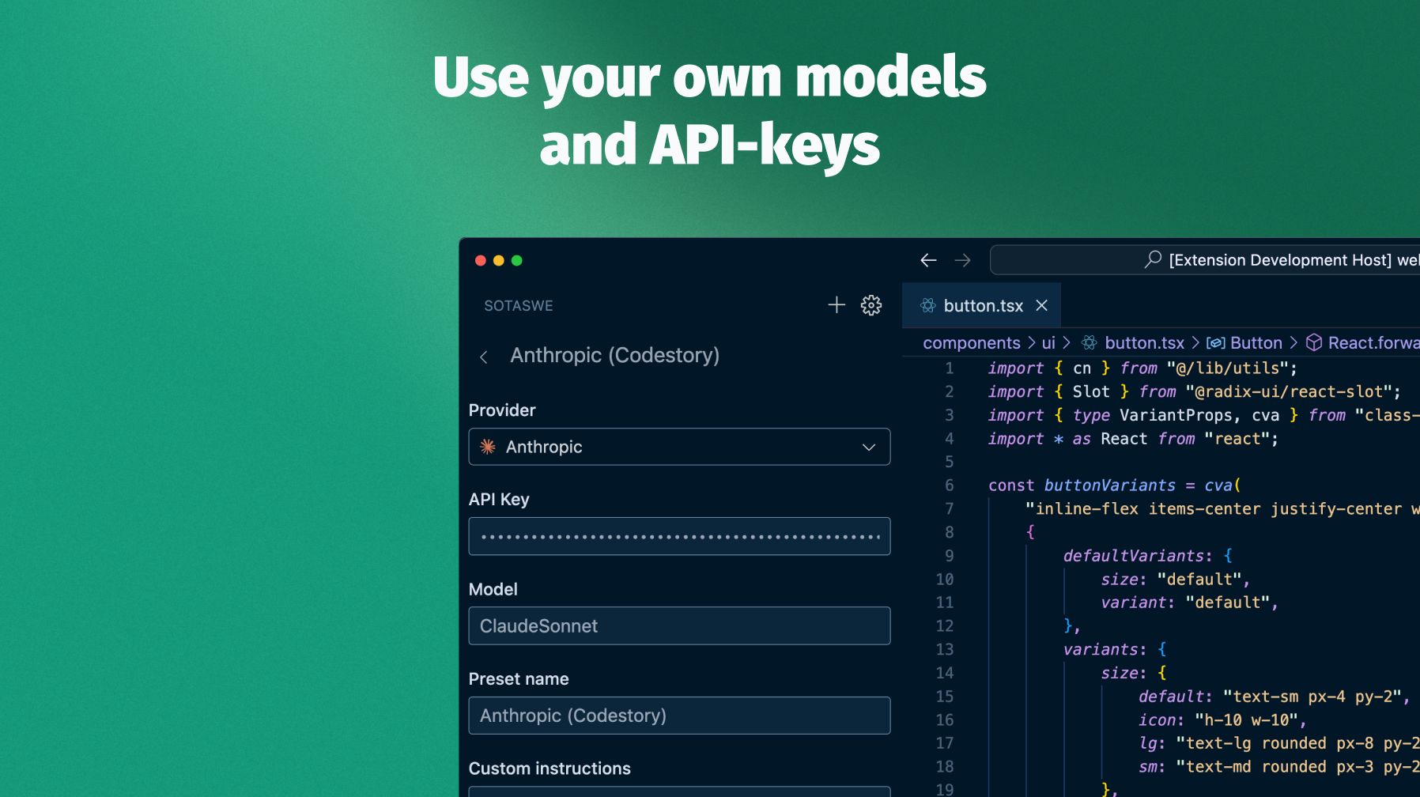The height and width of the screenshot is (797, 1420).
Task: Open settings gear in SOTASWE panel
Action: 871,305
